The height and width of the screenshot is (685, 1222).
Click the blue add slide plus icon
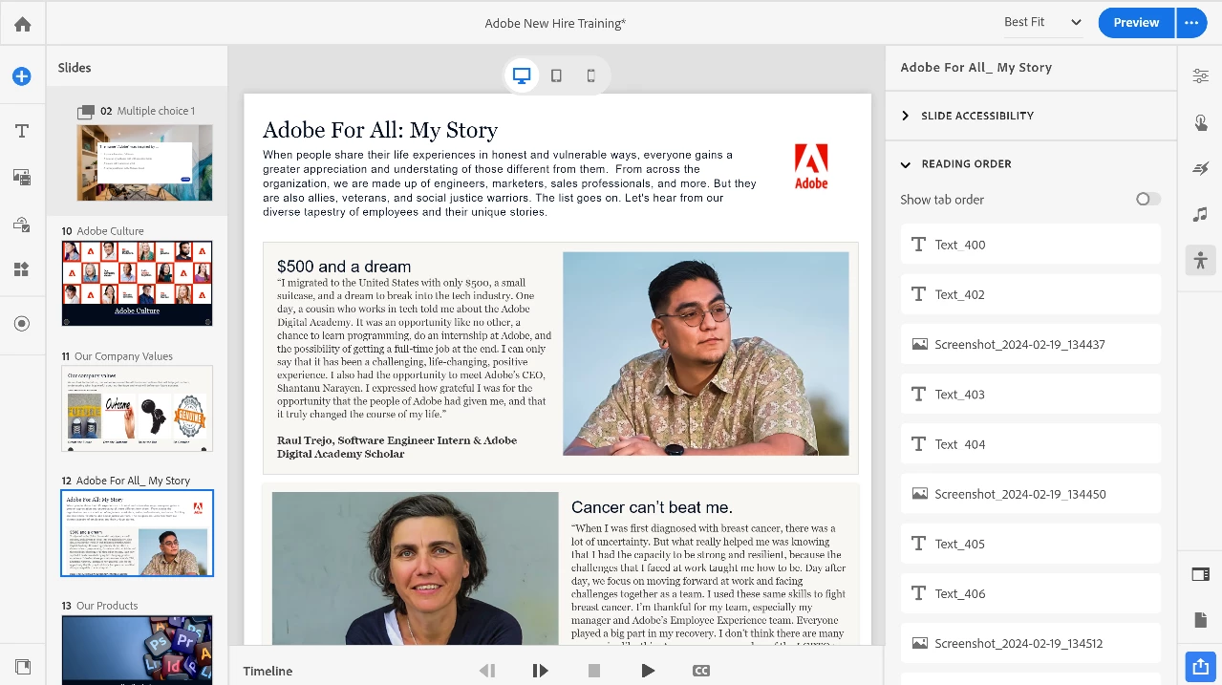(x=22, y=76)
